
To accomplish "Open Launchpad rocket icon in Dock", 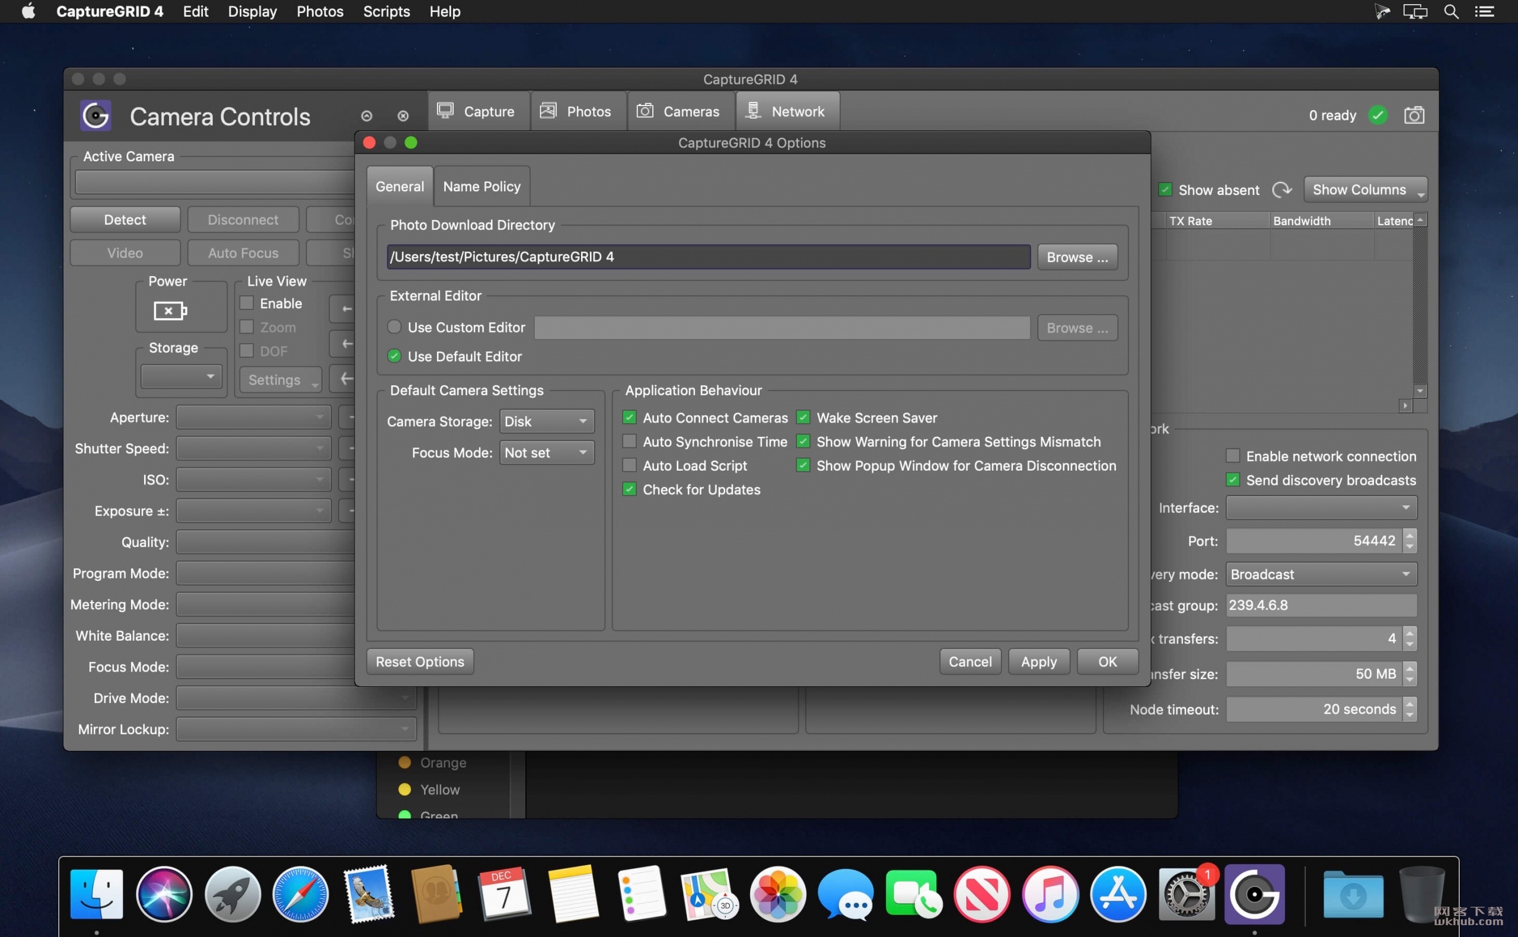I will tap(232, 894).
